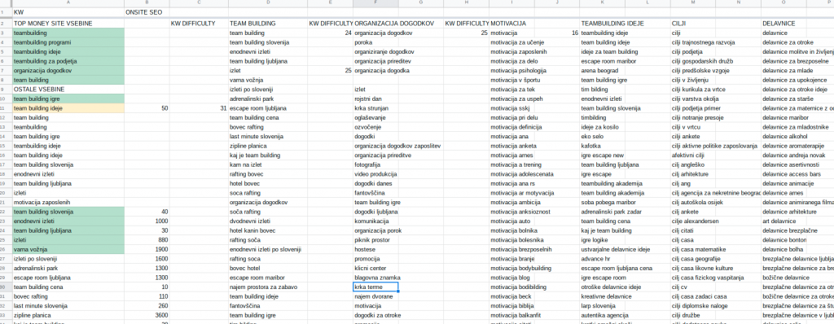Click the 'delavnice alkohol' cell
This screenshot has height=324, width=834.
[784, 137]
